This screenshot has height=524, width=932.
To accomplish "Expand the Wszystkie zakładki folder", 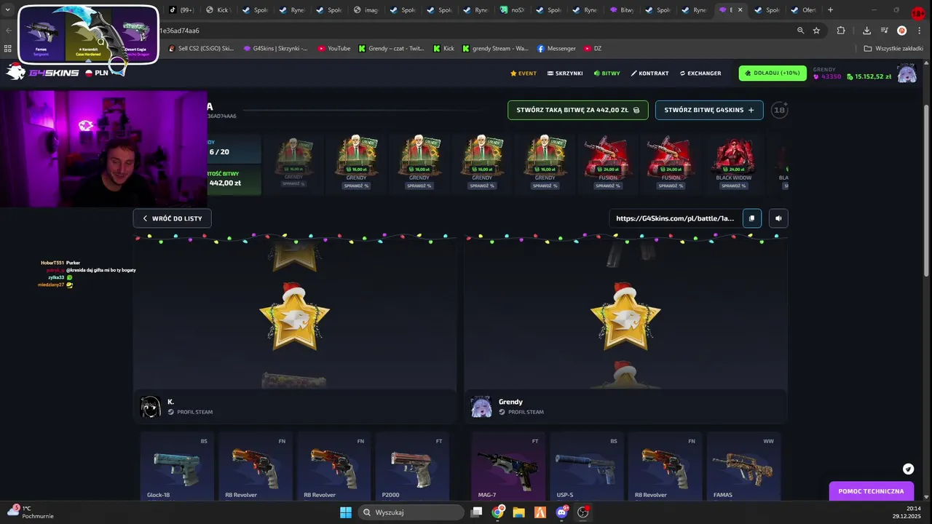I will [x=893, y=49].
